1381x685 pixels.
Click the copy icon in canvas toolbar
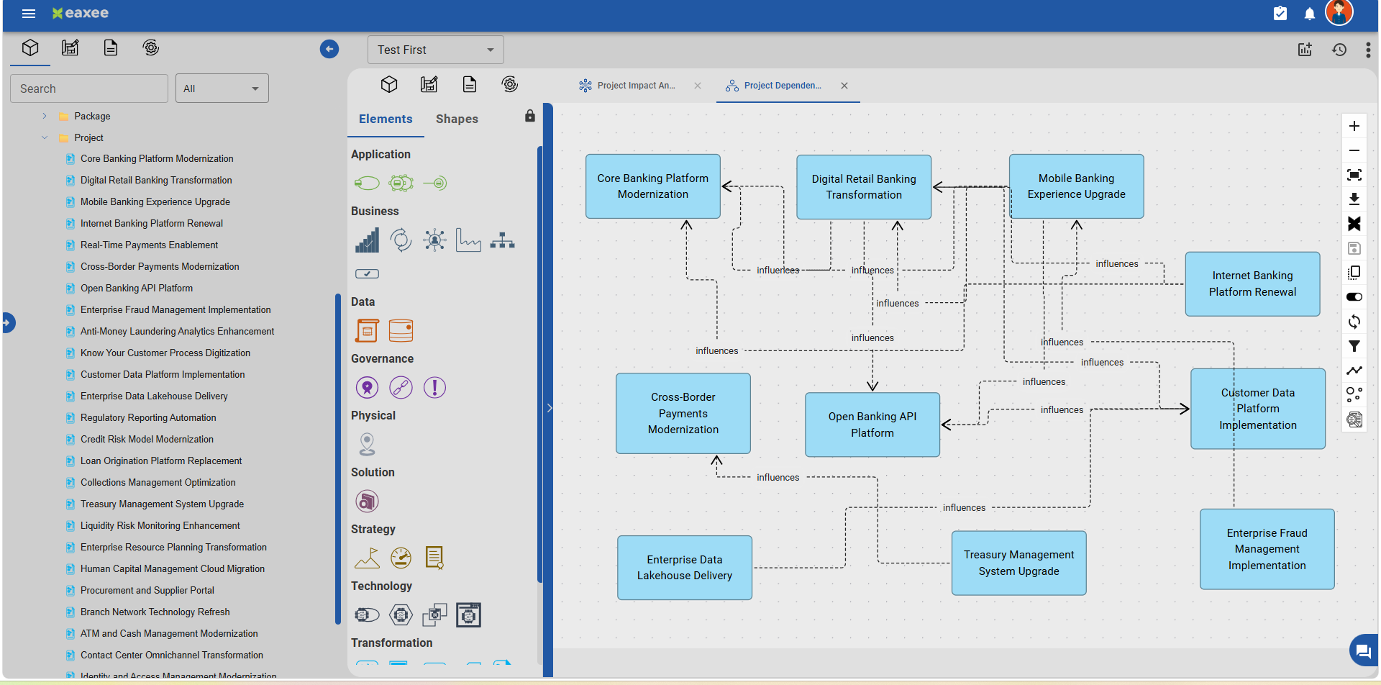(x=1354, y=273)
